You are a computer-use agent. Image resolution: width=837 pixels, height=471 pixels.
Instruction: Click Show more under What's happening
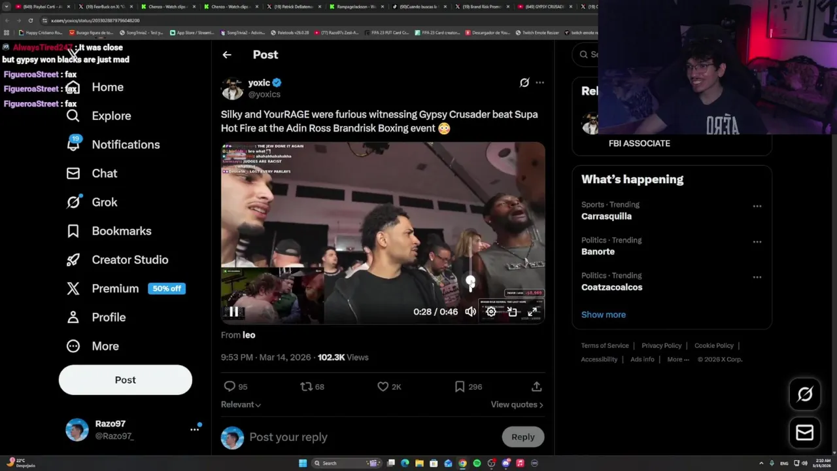click(x=604, y=315)
